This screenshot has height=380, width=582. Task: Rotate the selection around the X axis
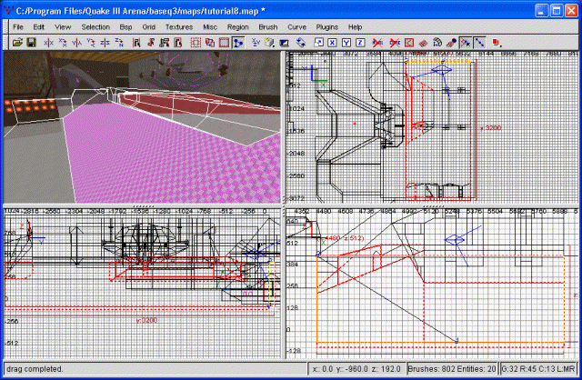pos(63,43)
